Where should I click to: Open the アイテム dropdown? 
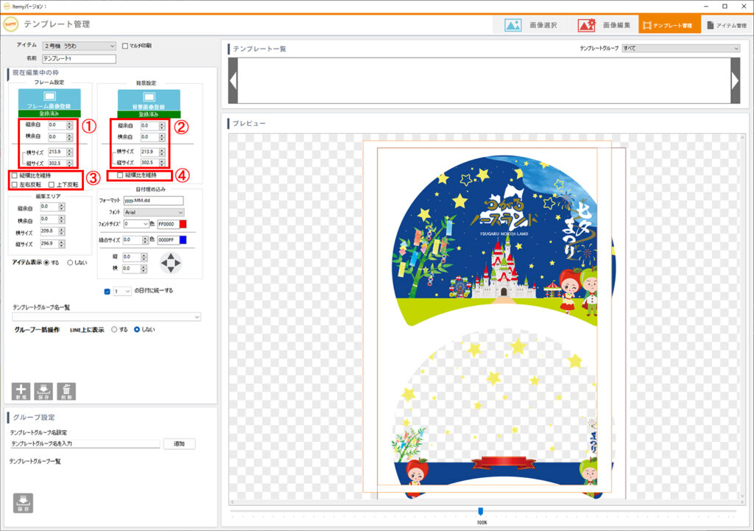(79, 46)
